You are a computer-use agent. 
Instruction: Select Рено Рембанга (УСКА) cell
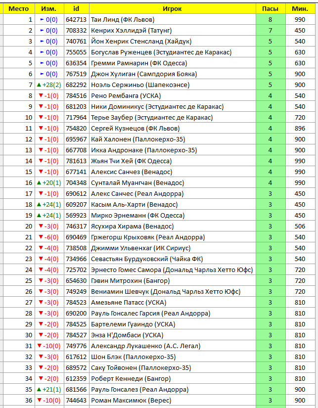pos(173,96)
